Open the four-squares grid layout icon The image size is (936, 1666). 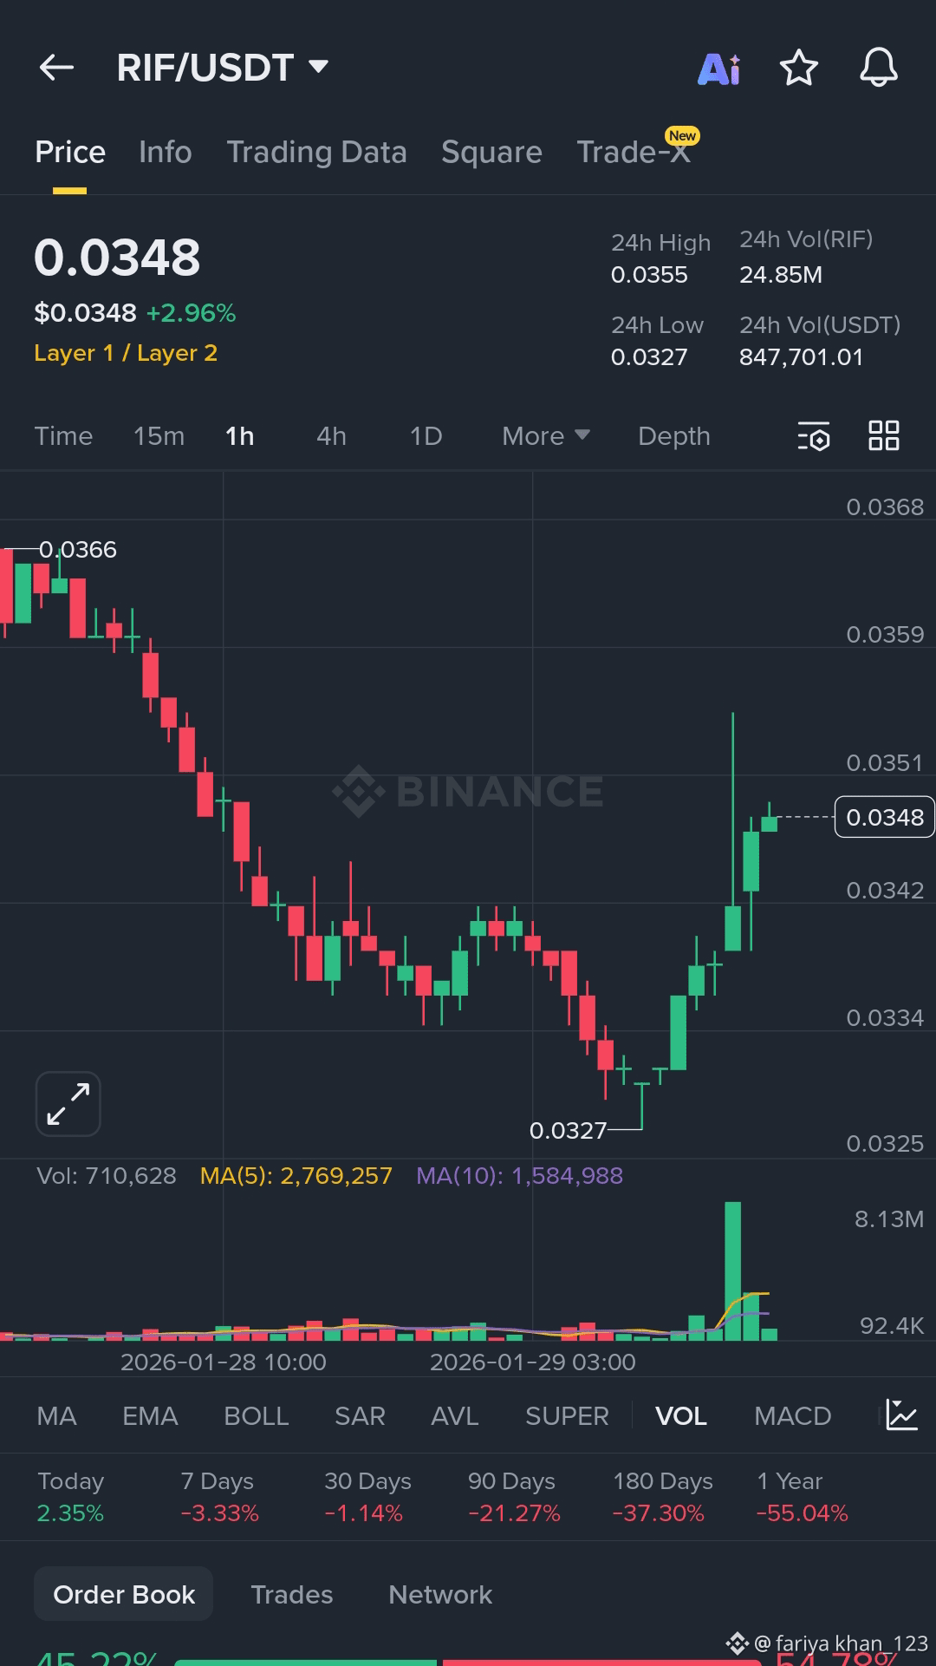pyautogui.click(x=884, y=435)
